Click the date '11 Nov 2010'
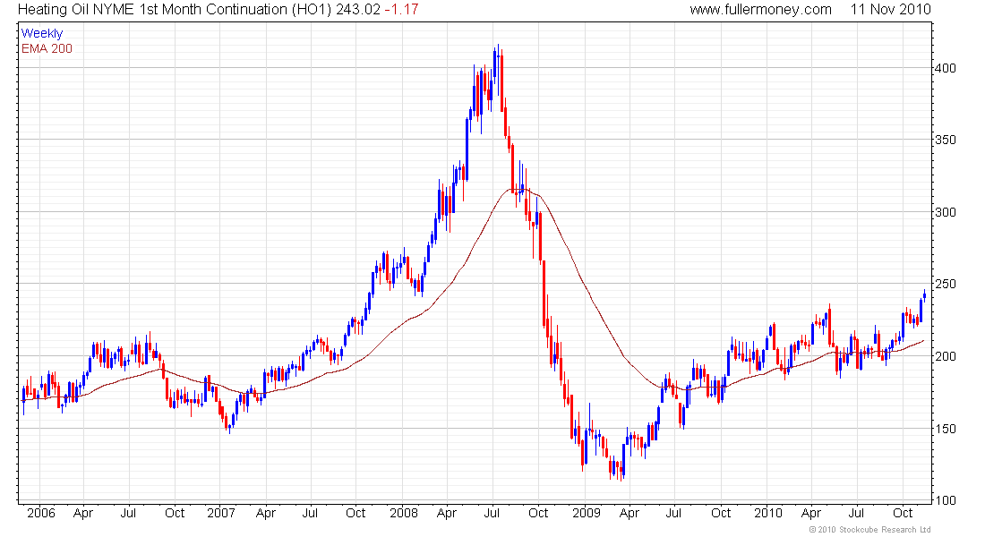This screenshot has height=537, width=985. [891, 10]
